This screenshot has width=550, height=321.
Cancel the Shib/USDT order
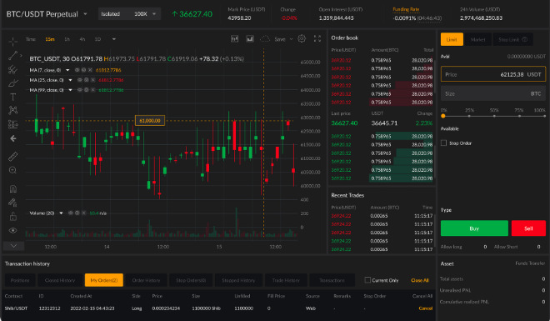(x=426, y=308)
